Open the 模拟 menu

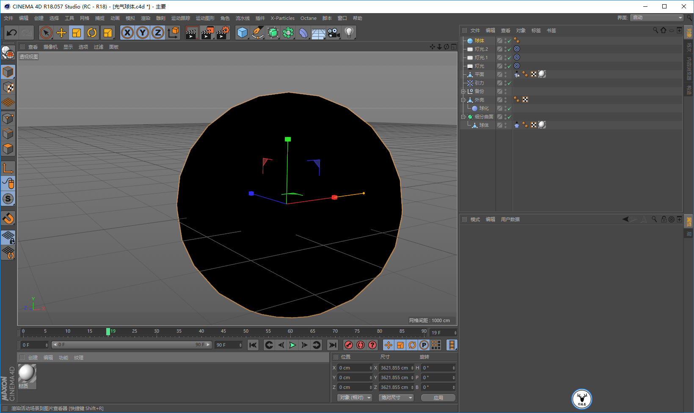click(x=130, y=18)
